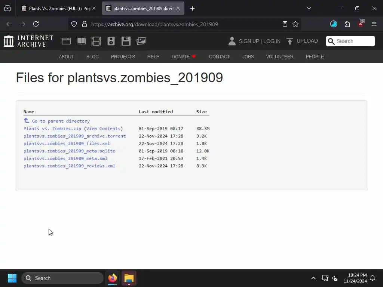The height and width of the screenshot is (287, 383).
Task: Open the Windows Start button
Action: (x=12, y=278)
